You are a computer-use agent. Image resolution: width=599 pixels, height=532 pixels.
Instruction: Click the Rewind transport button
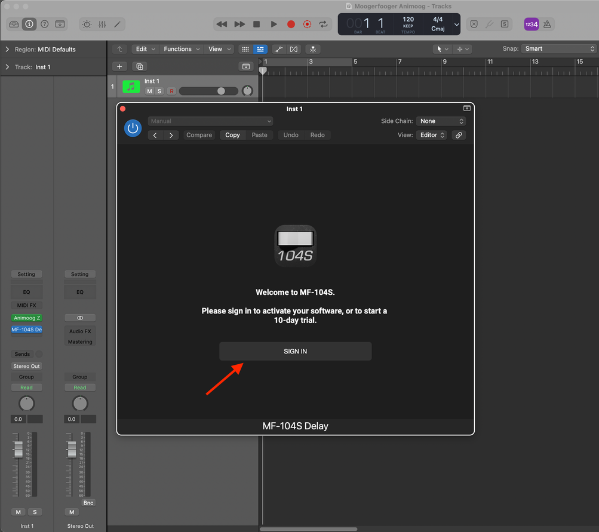coord(222,24)
